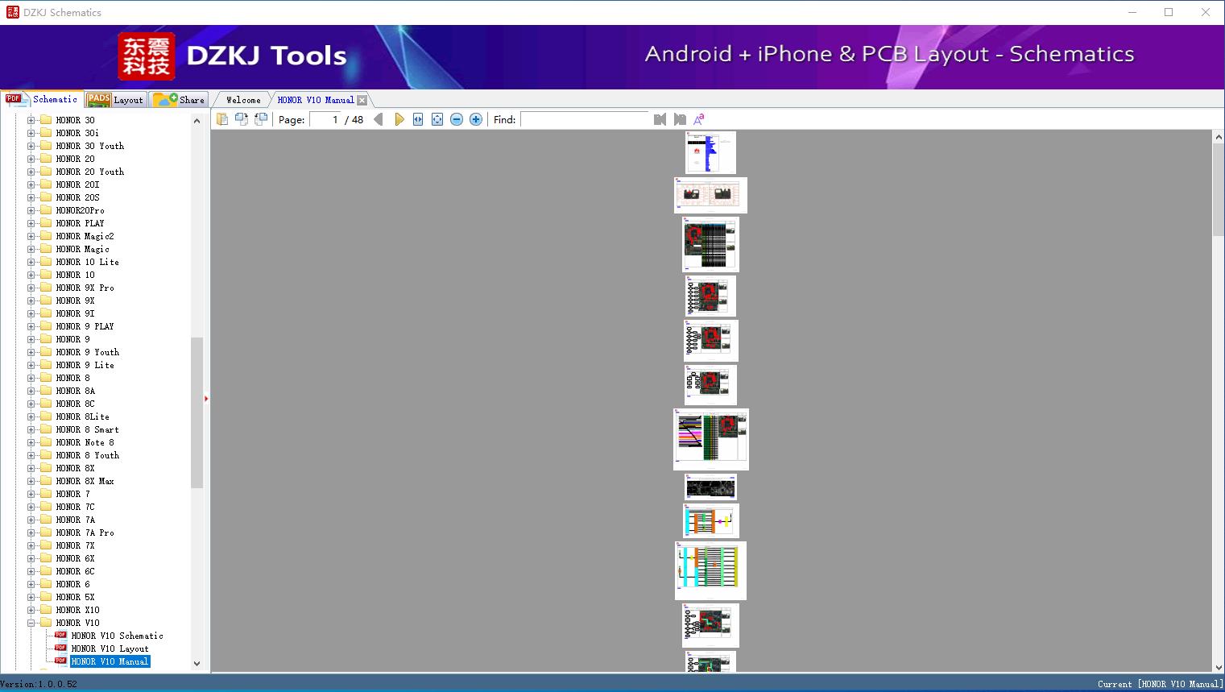1225x692 pixels.
Task: Click the fit page icon
Action: coord(437,119)
